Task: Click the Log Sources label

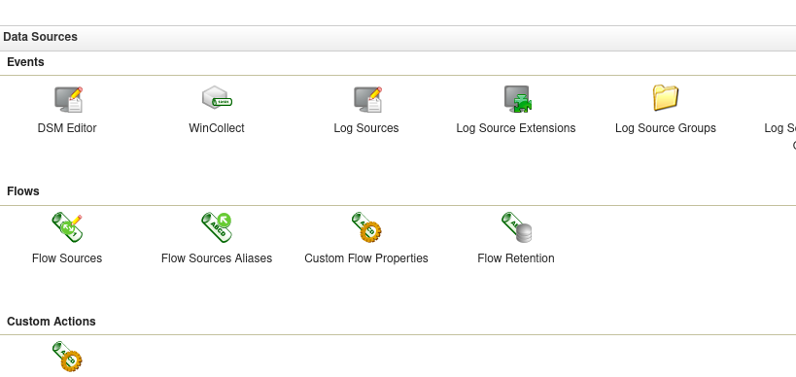Action: click(x=366, y=128)
